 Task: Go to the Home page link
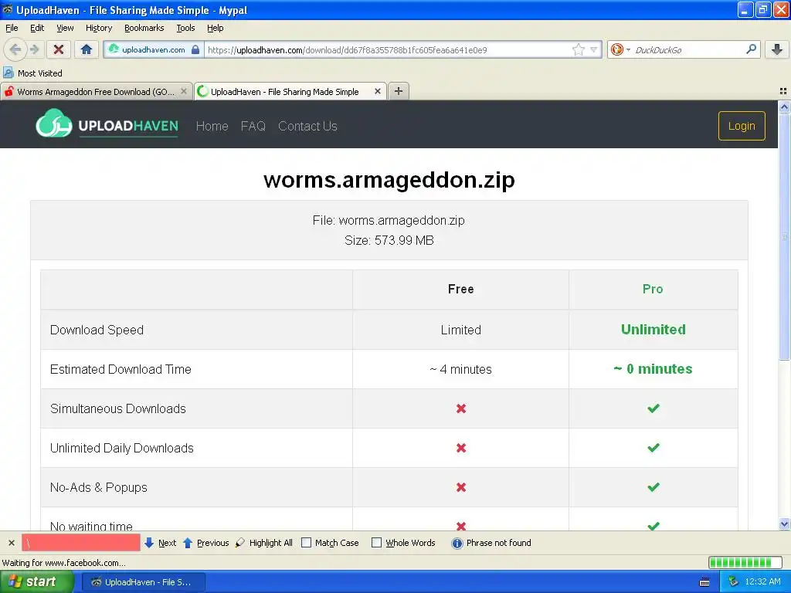click(212, 126)
